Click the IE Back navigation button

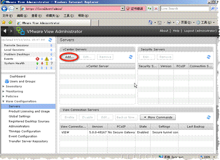click(x=4, y=9)
